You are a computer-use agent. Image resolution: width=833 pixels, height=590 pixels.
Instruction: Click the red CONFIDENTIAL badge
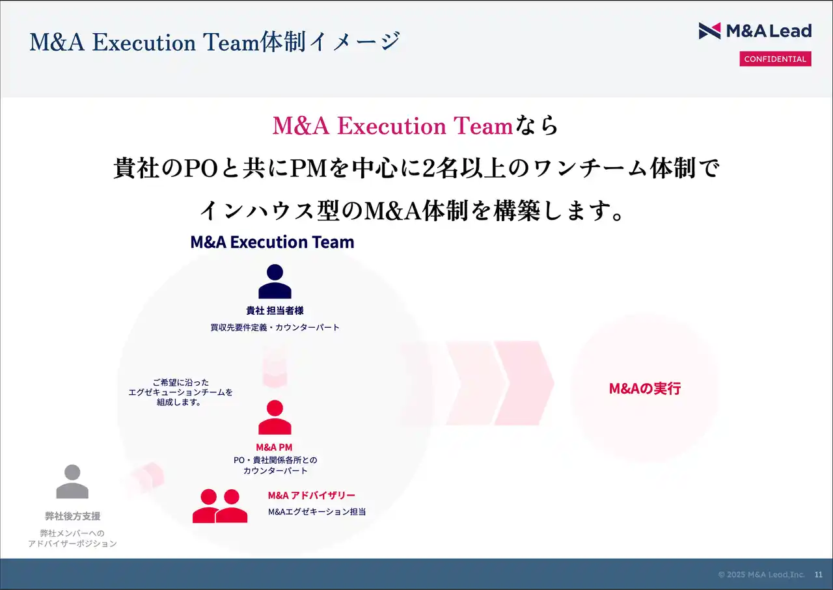pos(775,59)
